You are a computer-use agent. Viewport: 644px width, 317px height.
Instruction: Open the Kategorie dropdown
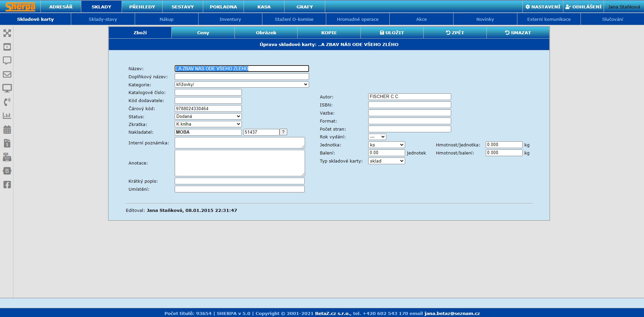(242, 85)
